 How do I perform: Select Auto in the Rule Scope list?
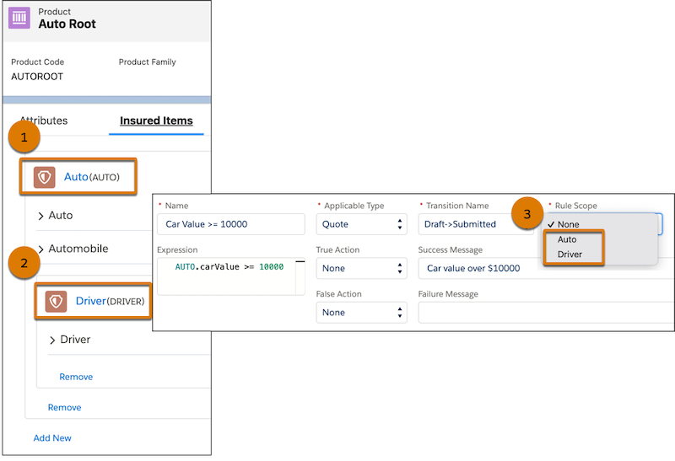tap(567, 239)
